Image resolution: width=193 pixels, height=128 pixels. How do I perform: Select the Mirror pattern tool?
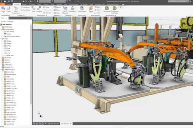[57, 9]
